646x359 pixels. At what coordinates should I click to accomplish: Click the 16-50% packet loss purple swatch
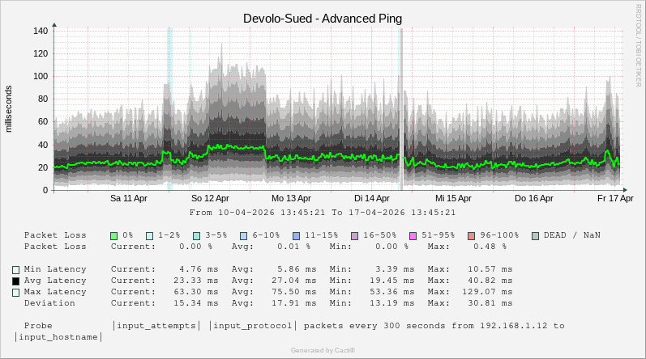354,235
